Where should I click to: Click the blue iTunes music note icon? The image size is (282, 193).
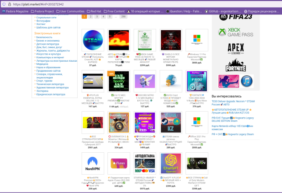point(246,81)
